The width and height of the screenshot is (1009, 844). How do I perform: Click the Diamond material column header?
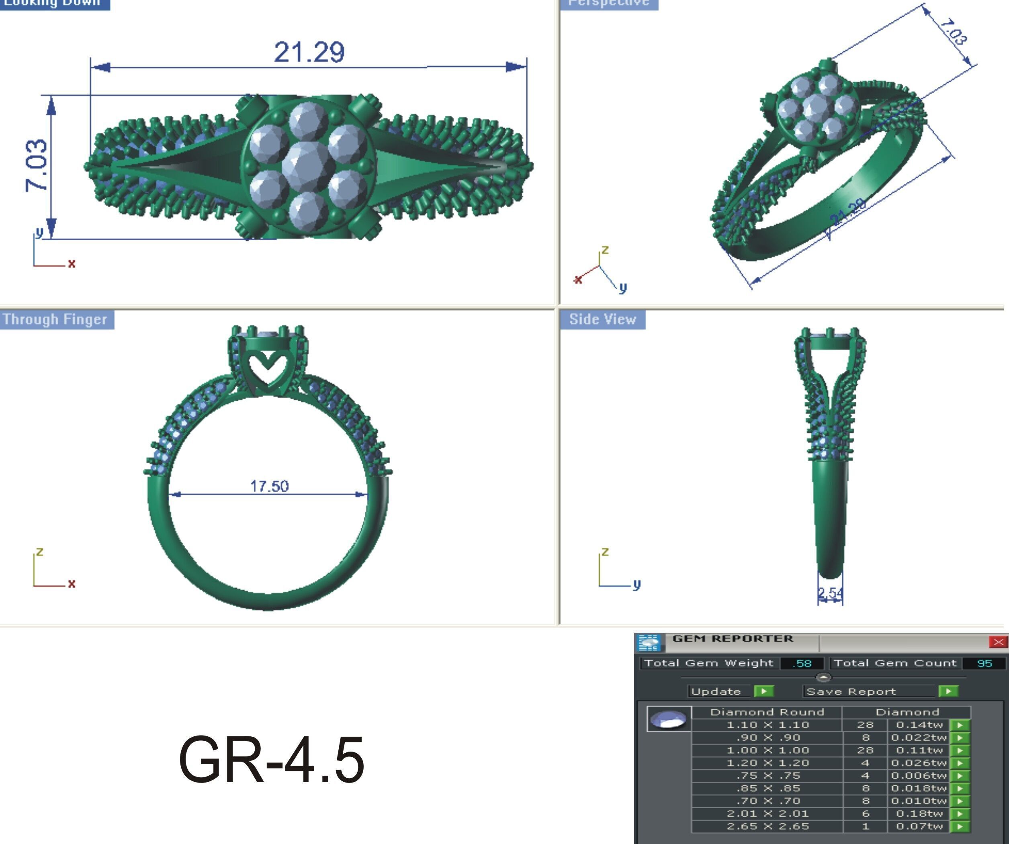907,712
